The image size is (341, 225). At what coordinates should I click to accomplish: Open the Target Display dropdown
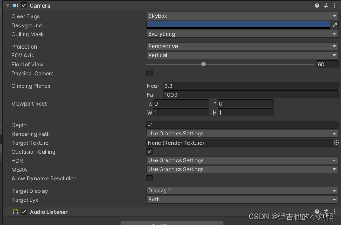[x=242, y=191]
